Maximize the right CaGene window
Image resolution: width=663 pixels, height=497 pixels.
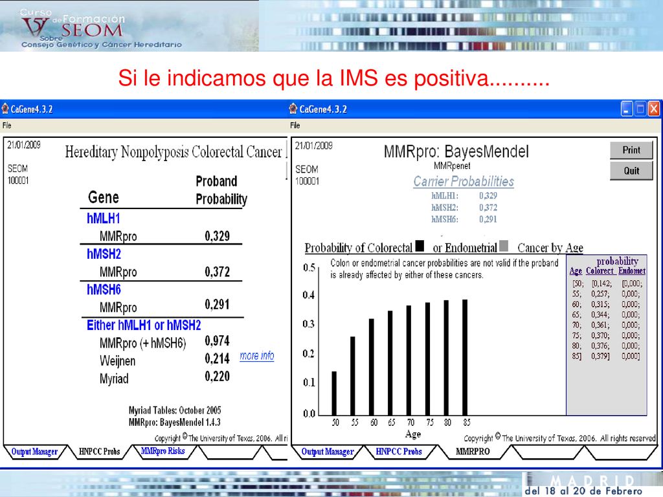tap(640, 109)
